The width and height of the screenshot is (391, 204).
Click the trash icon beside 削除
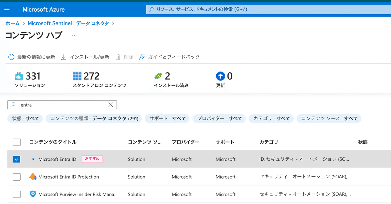tap(118, 57)
